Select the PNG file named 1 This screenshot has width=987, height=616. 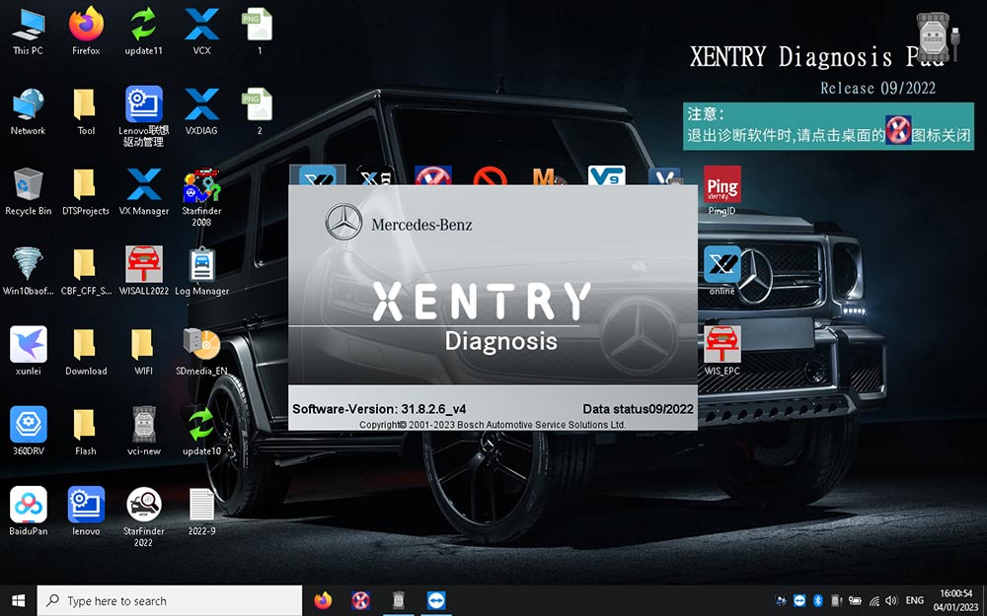coord(259,32)
